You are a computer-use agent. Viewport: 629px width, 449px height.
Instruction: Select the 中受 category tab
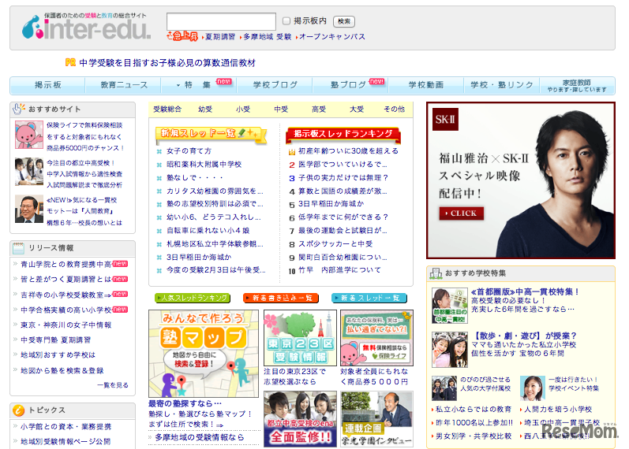pyautogui.click(x=281, y=109)
